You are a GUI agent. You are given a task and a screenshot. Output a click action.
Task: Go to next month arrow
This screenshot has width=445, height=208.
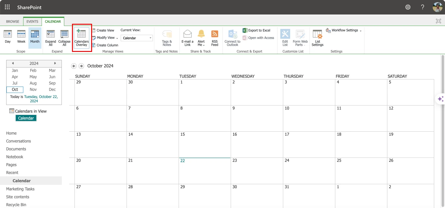pyautogui.click(x=81, y=66)
